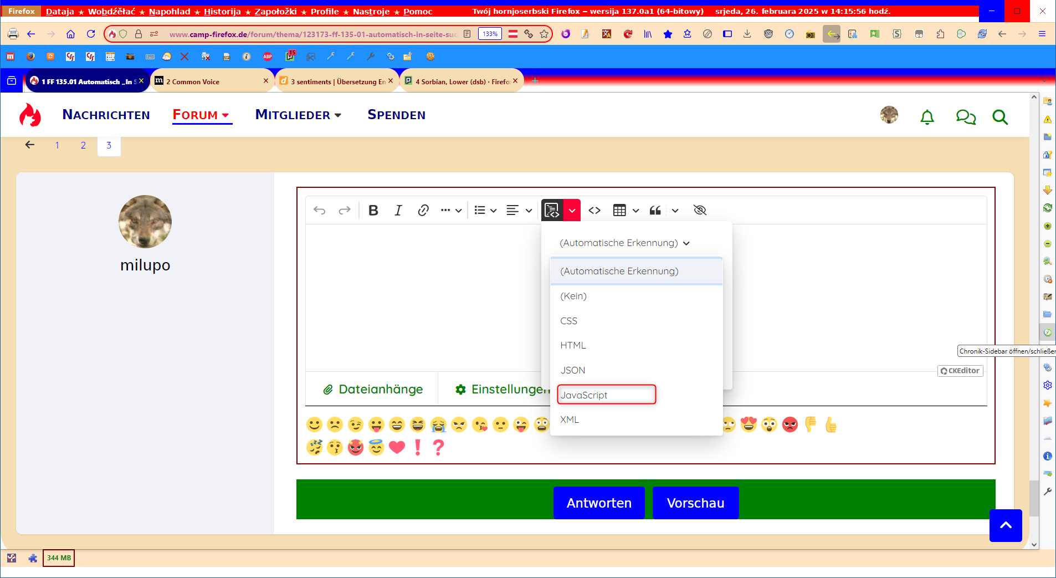
Task: Click the code block icon button
Action: coord(552,210)
